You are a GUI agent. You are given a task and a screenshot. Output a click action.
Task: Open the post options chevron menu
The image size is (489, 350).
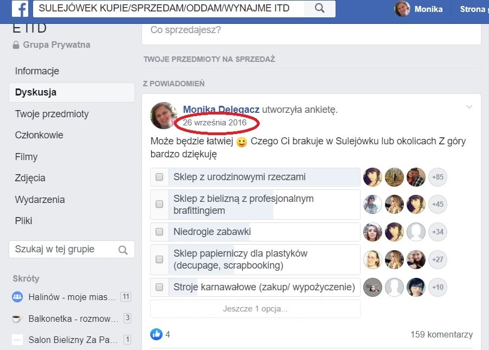(469, 107)
